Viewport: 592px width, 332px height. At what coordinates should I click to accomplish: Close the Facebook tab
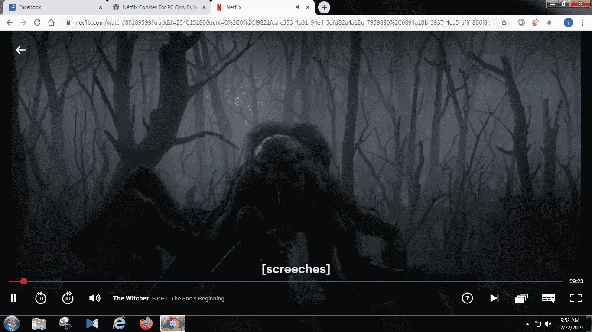(101, 7)
